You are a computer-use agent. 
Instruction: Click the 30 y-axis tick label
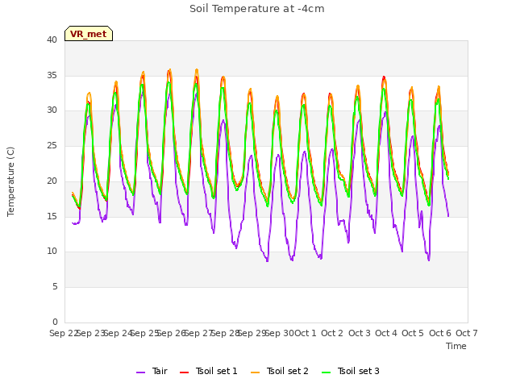52,110
